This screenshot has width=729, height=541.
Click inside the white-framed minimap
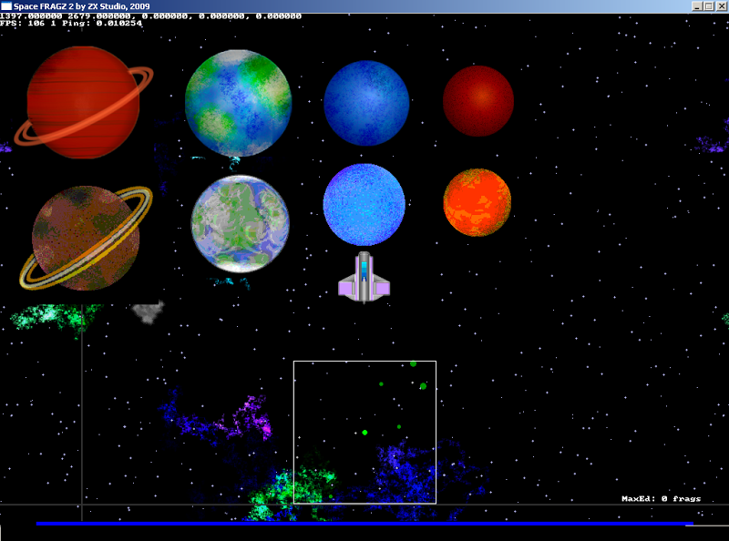click(365, 433)
